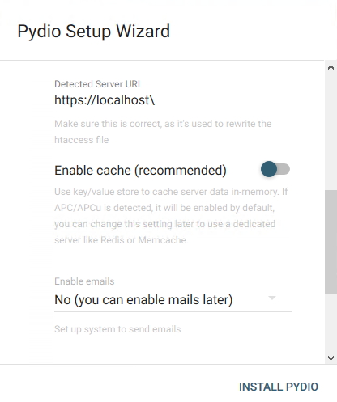Click the Redis or Memcache description text

[x=171, y=216]
